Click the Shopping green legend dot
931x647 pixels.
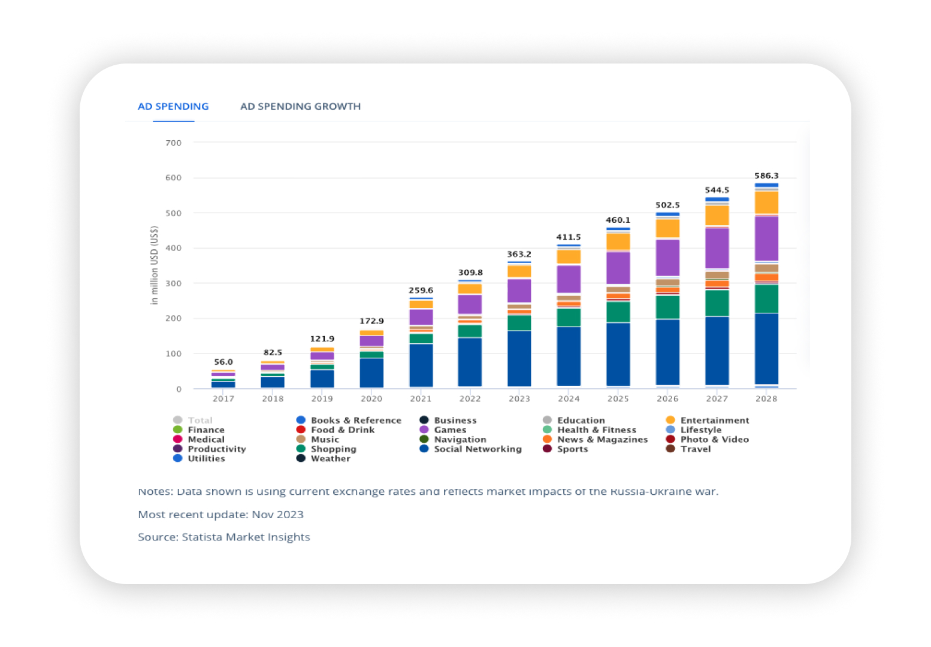301,449
